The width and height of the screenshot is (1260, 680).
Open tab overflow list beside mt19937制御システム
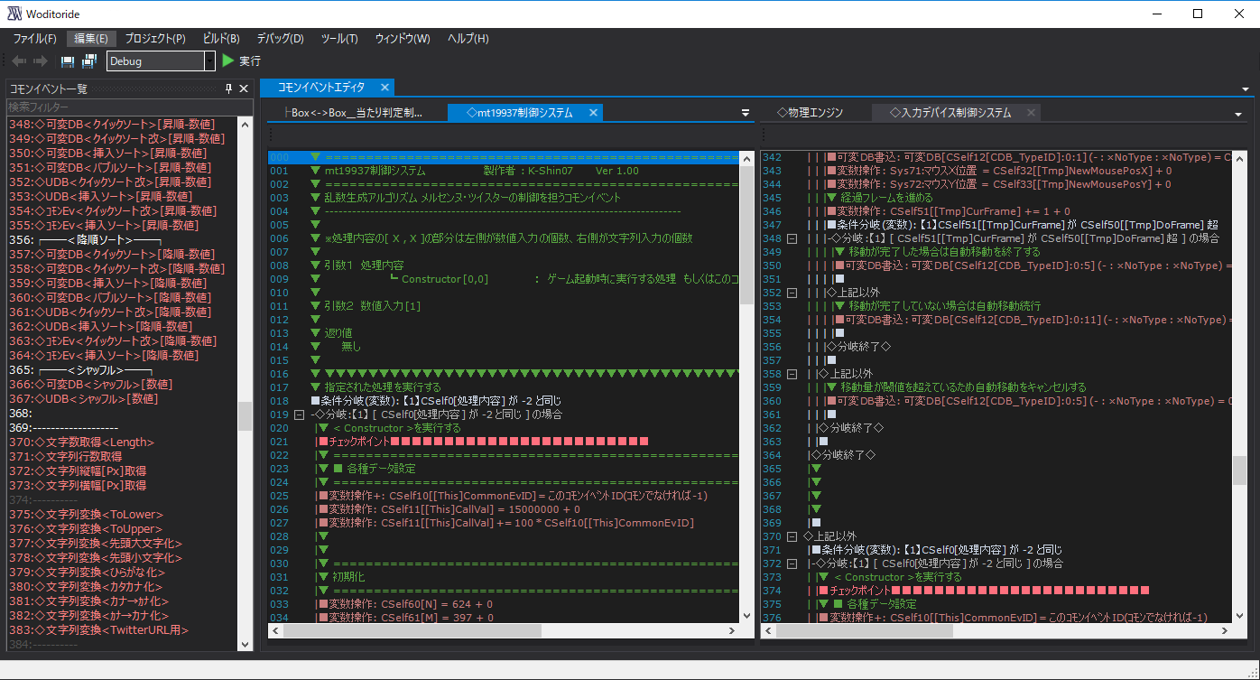pyautogui.click(x=746, y=113)
